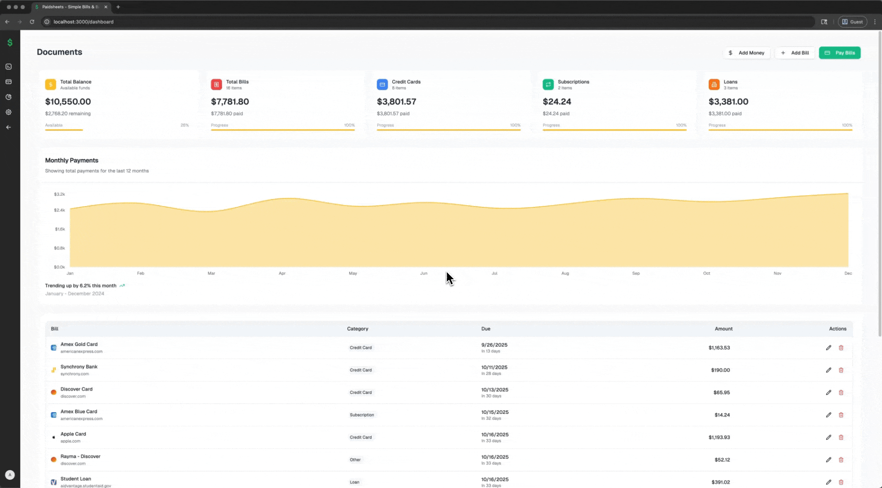Delete the Discover Card bill
882x488 pixels.
(841, 393)
